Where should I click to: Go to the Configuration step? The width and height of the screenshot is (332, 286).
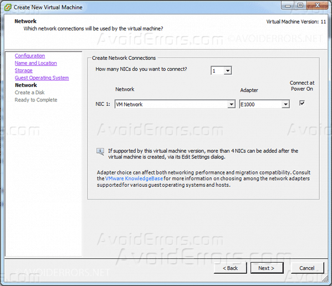coord(30,56)
